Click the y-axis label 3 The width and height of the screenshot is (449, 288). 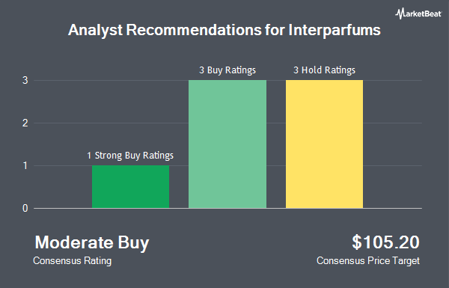pos(25,81)
